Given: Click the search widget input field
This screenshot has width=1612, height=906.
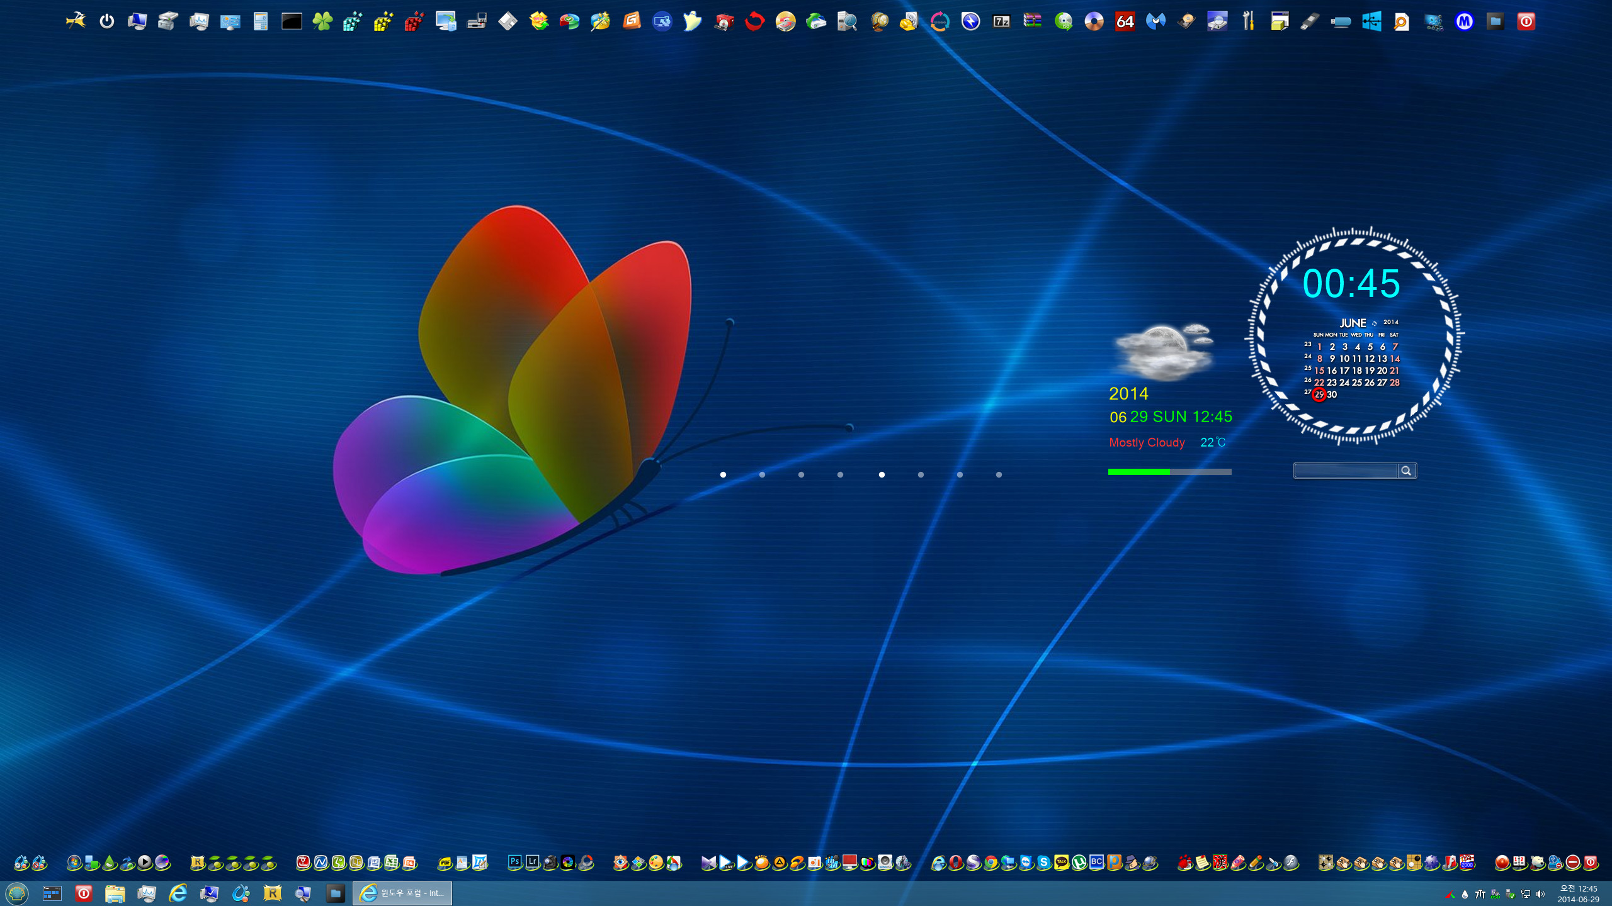Looking at the screenshot, I should click(x=1346, y=471).
